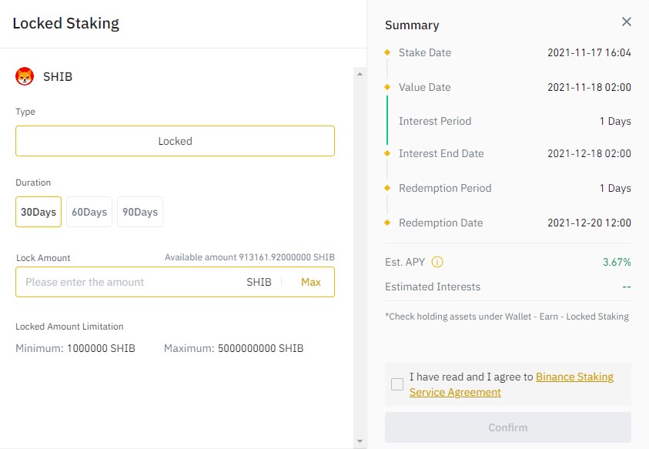Click the Value Date timeline marker
The image size is (649, 449).
coord(387,87)
